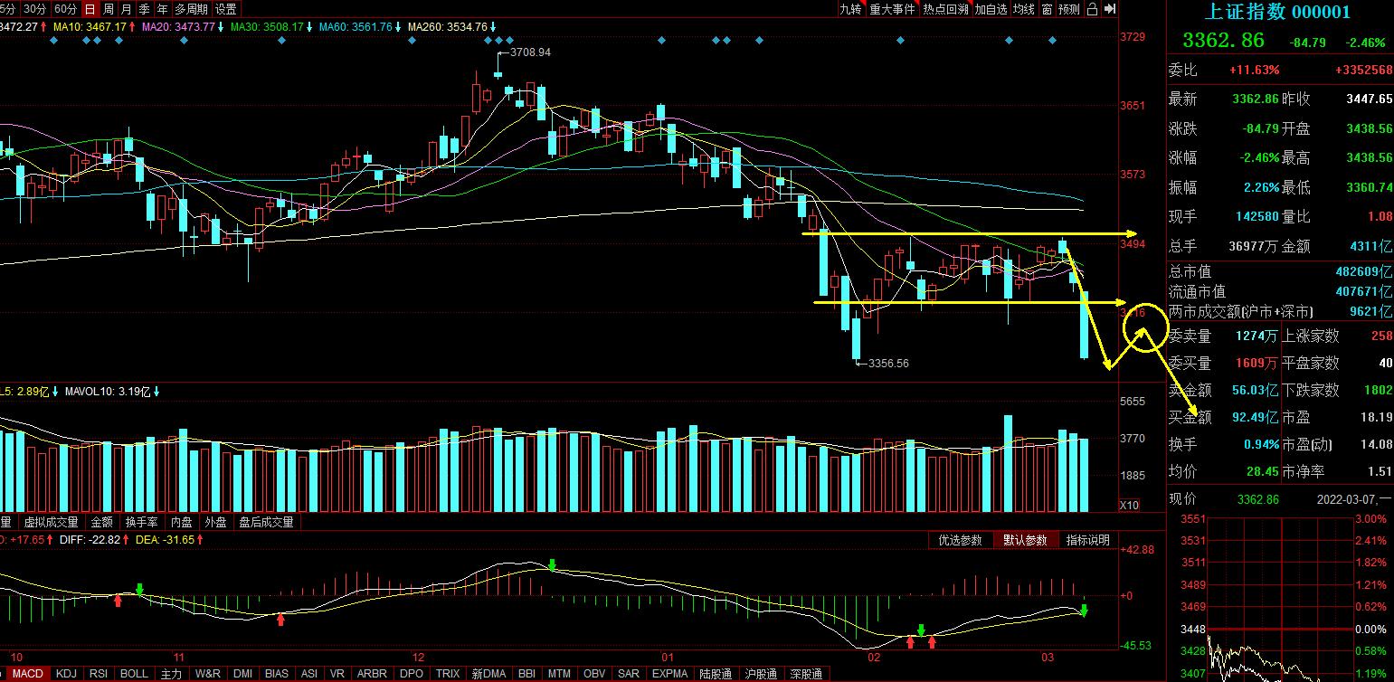The height and width of the screenshot is (682, 1394).
Task: Click 加自选 to add to watchlist
Action: tap(991, 9)
